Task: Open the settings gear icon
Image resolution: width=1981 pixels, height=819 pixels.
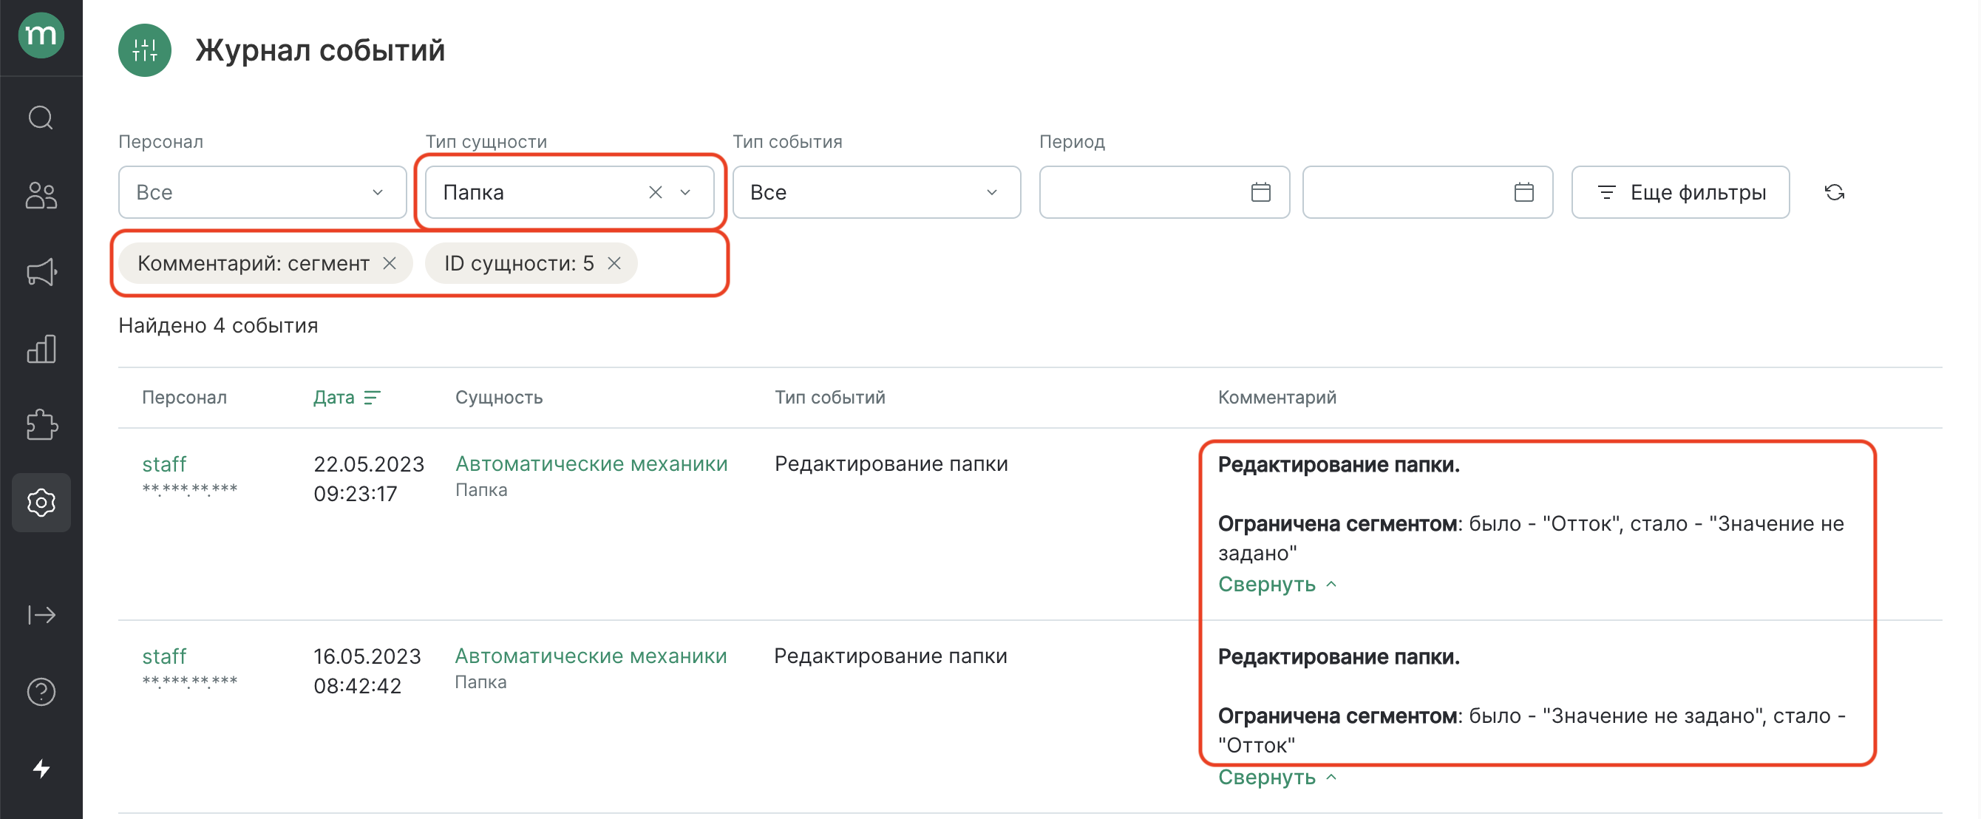Action: [x=41, y=502]
